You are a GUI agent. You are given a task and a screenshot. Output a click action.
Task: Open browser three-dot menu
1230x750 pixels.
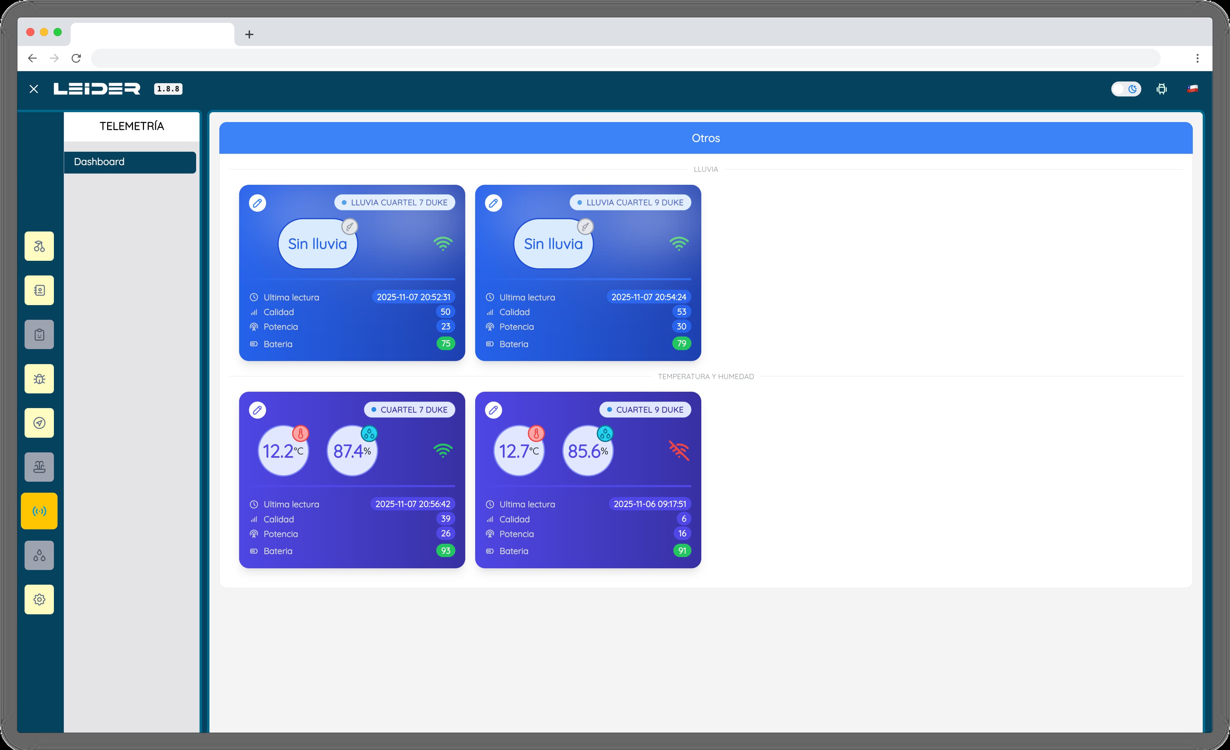point(1197,58)
